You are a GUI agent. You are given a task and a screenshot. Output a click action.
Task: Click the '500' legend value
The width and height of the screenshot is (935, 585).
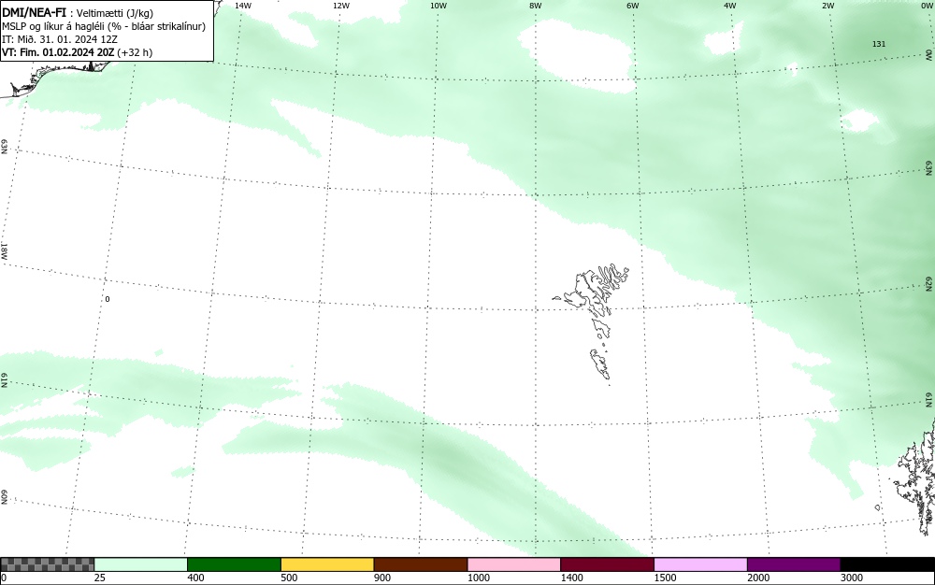tap(289, 578)
